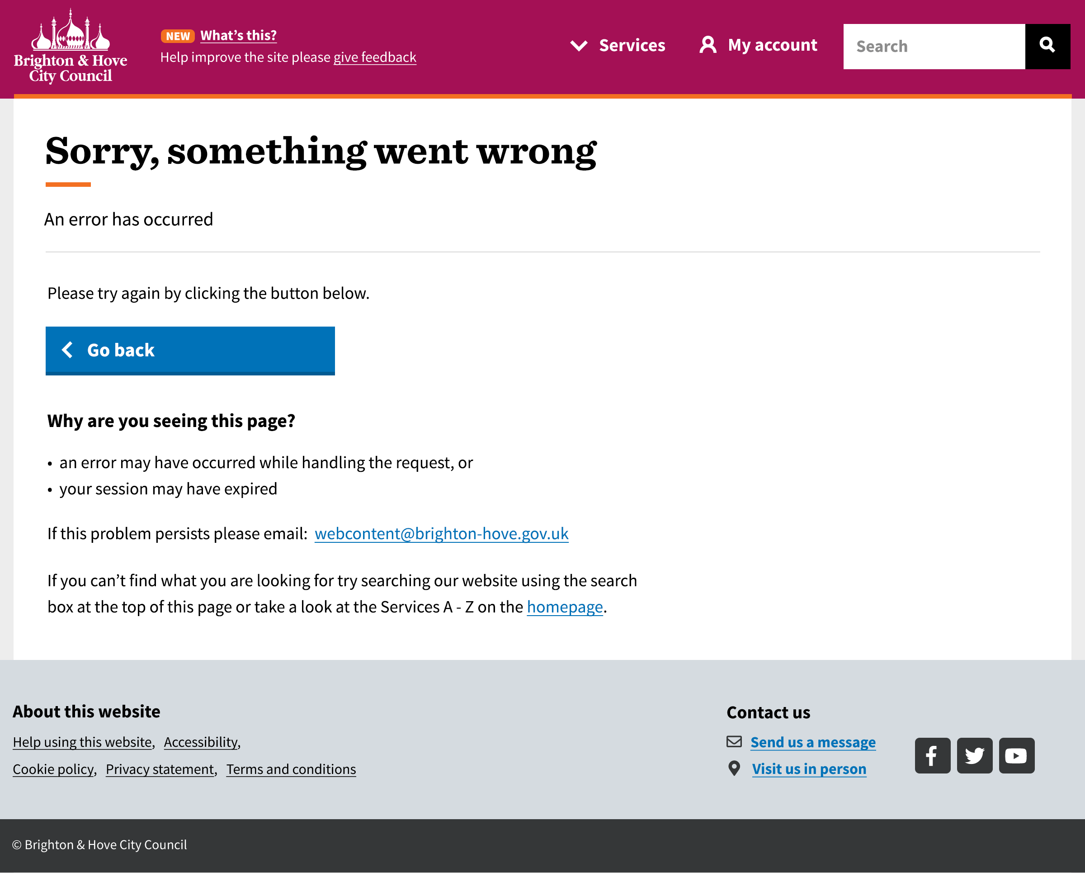The width and height of the screenshot is (1085, 873).
Task: Open the Twitter social icon
Action: tap(974, 755)
